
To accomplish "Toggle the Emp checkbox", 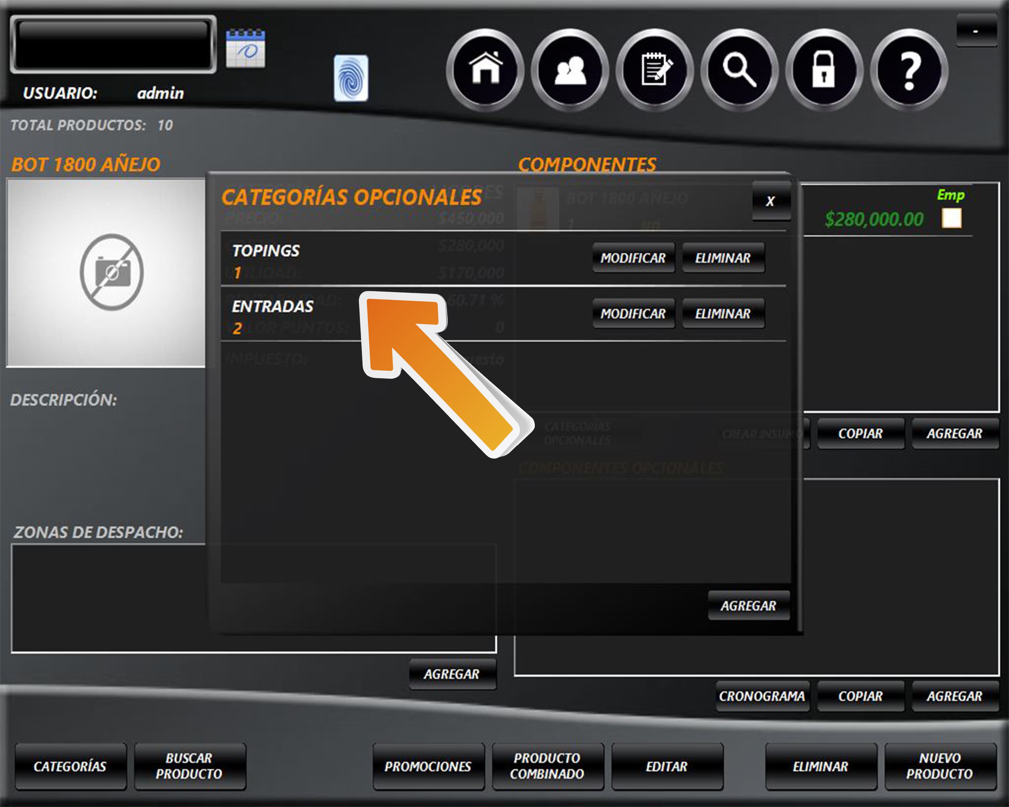I will coord(951,219).
